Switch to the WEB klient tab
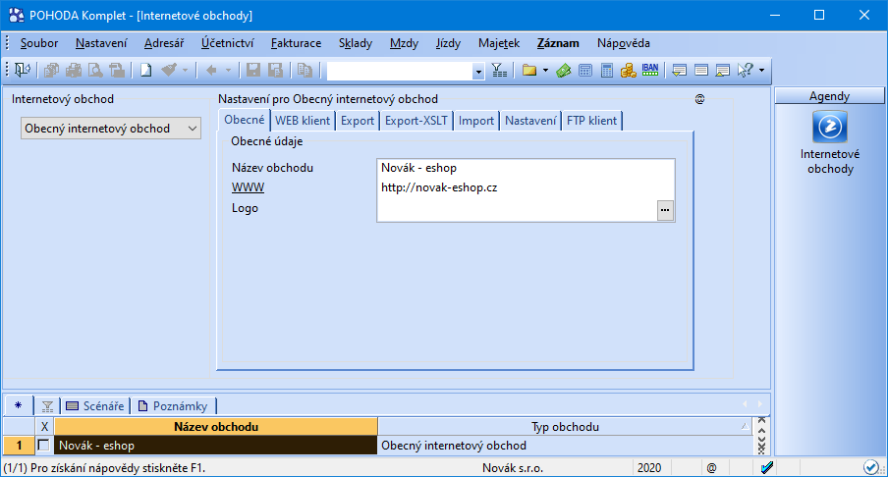The image size is (888, 477). pyautogui.click(x=303, y=121)
